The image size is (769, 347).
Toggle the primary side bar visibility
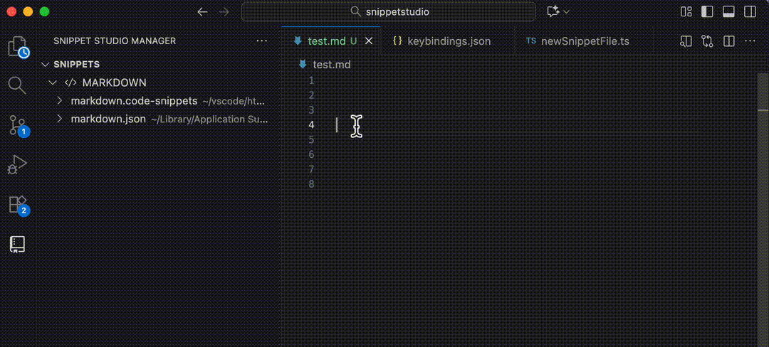707,12
